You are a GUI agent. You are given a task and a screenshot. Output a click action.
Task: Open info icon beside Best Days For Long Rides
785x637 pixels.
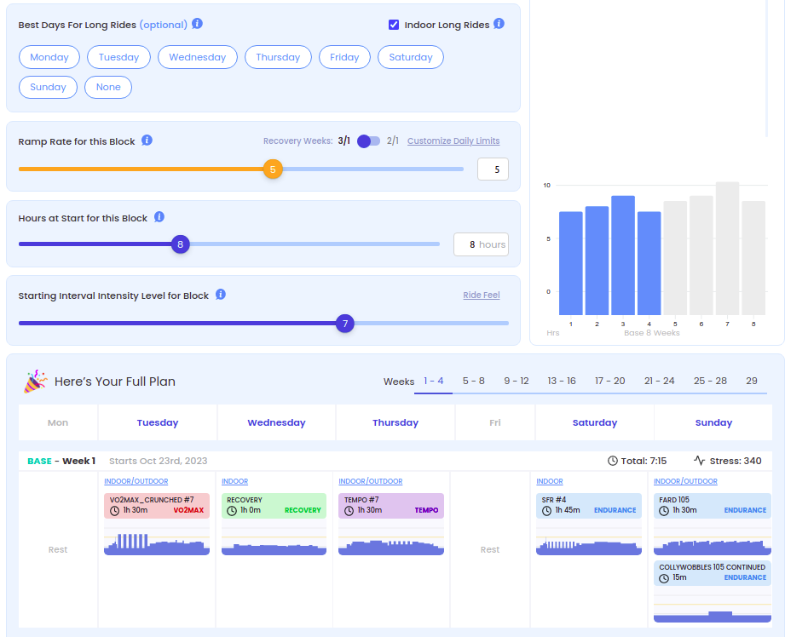point(197,24)
